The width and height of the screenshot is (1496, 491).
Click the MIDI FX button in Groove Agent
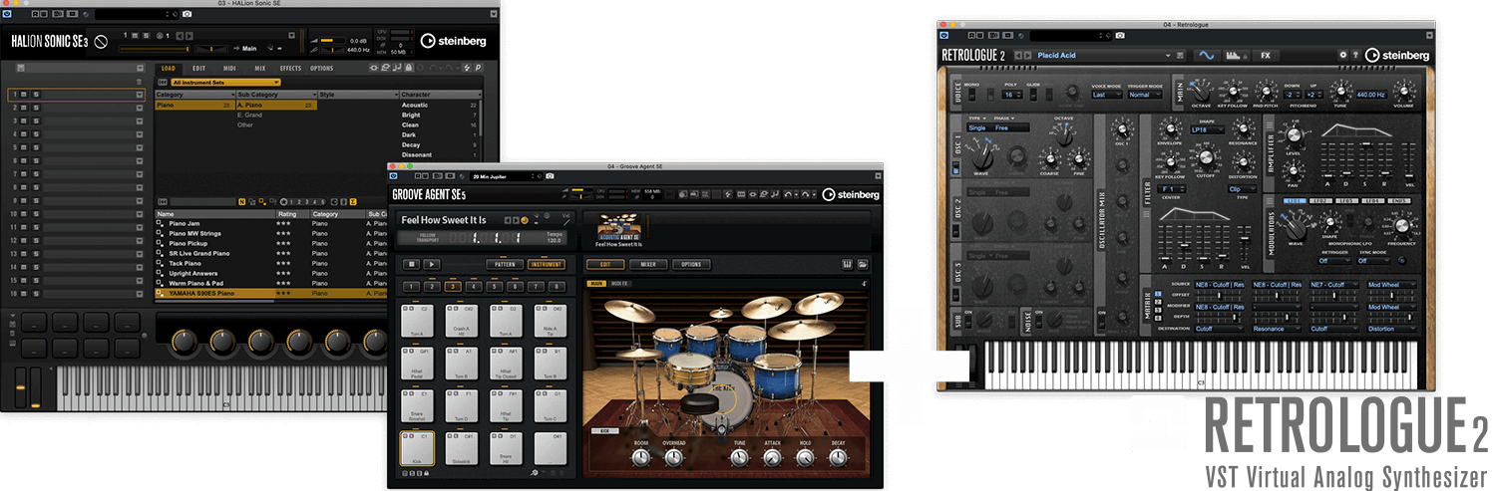[x=620, y=284]
